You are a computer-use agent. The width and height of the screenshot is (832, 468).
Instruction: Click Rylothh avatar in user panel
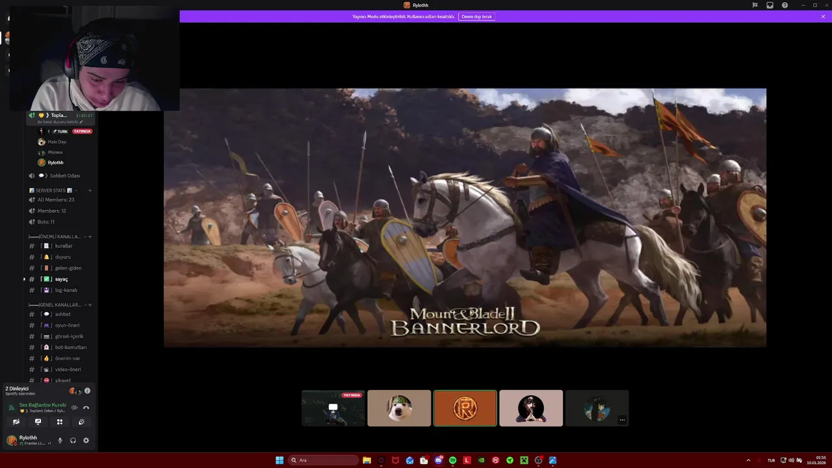[11, 441]
